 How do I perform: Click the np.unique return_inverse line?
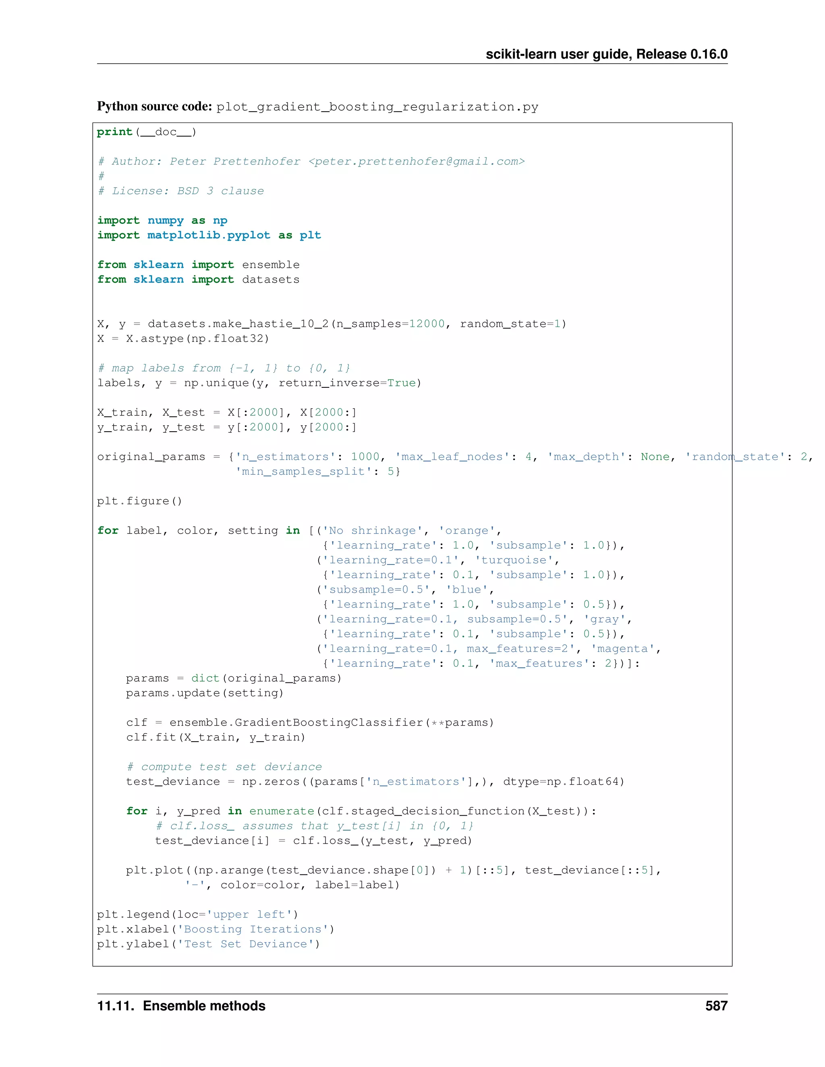pos(259,383)
